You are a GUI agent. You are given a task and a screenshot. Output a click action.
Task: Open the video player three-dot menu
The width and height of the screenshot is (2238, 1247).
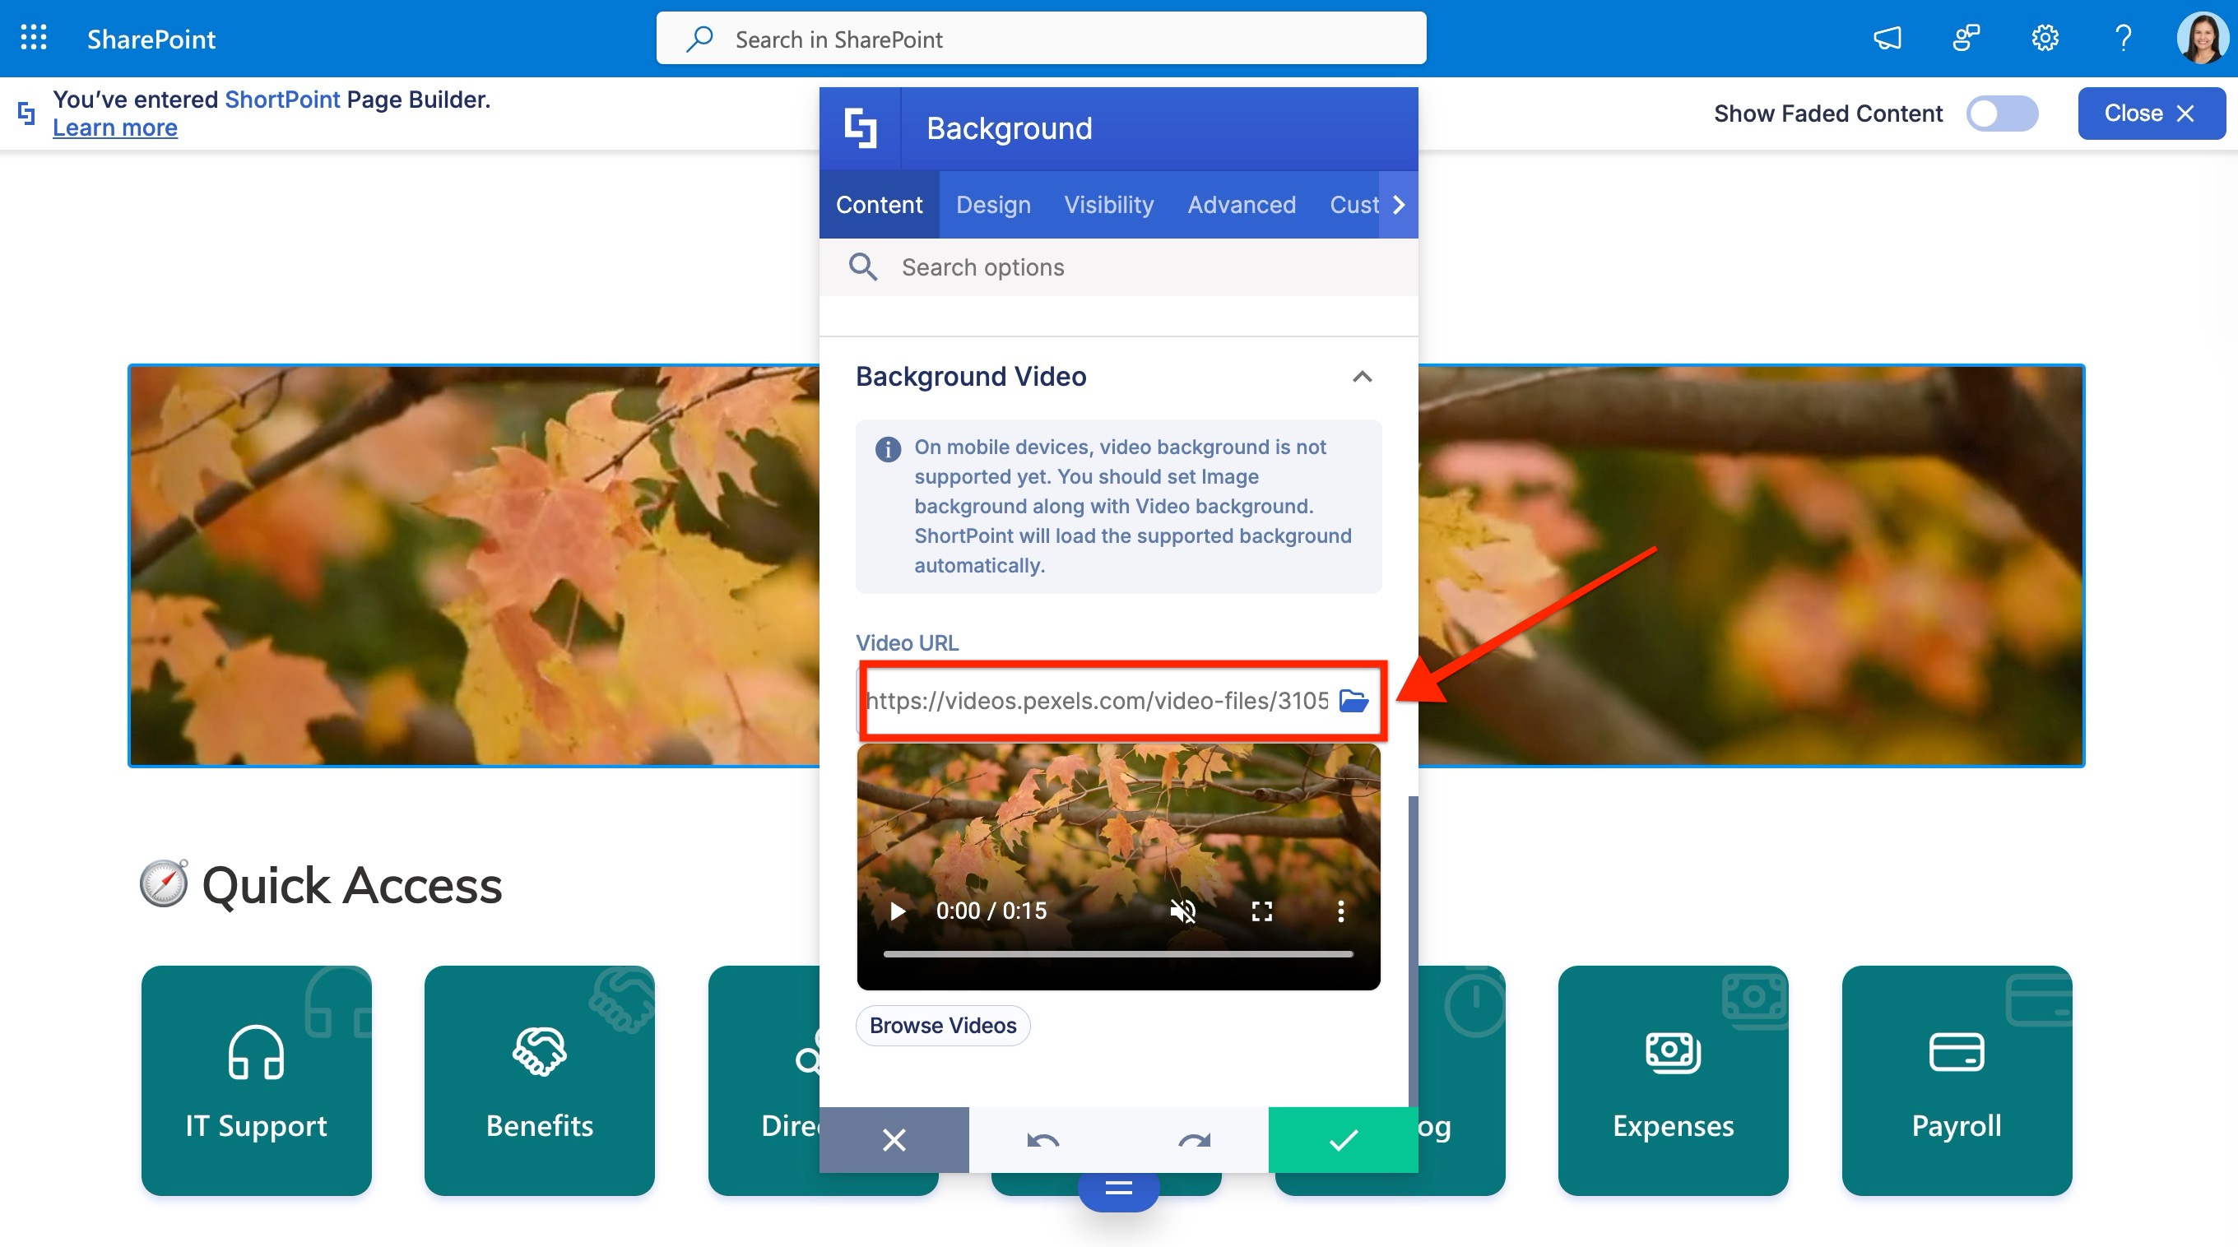click(1341, 911)
